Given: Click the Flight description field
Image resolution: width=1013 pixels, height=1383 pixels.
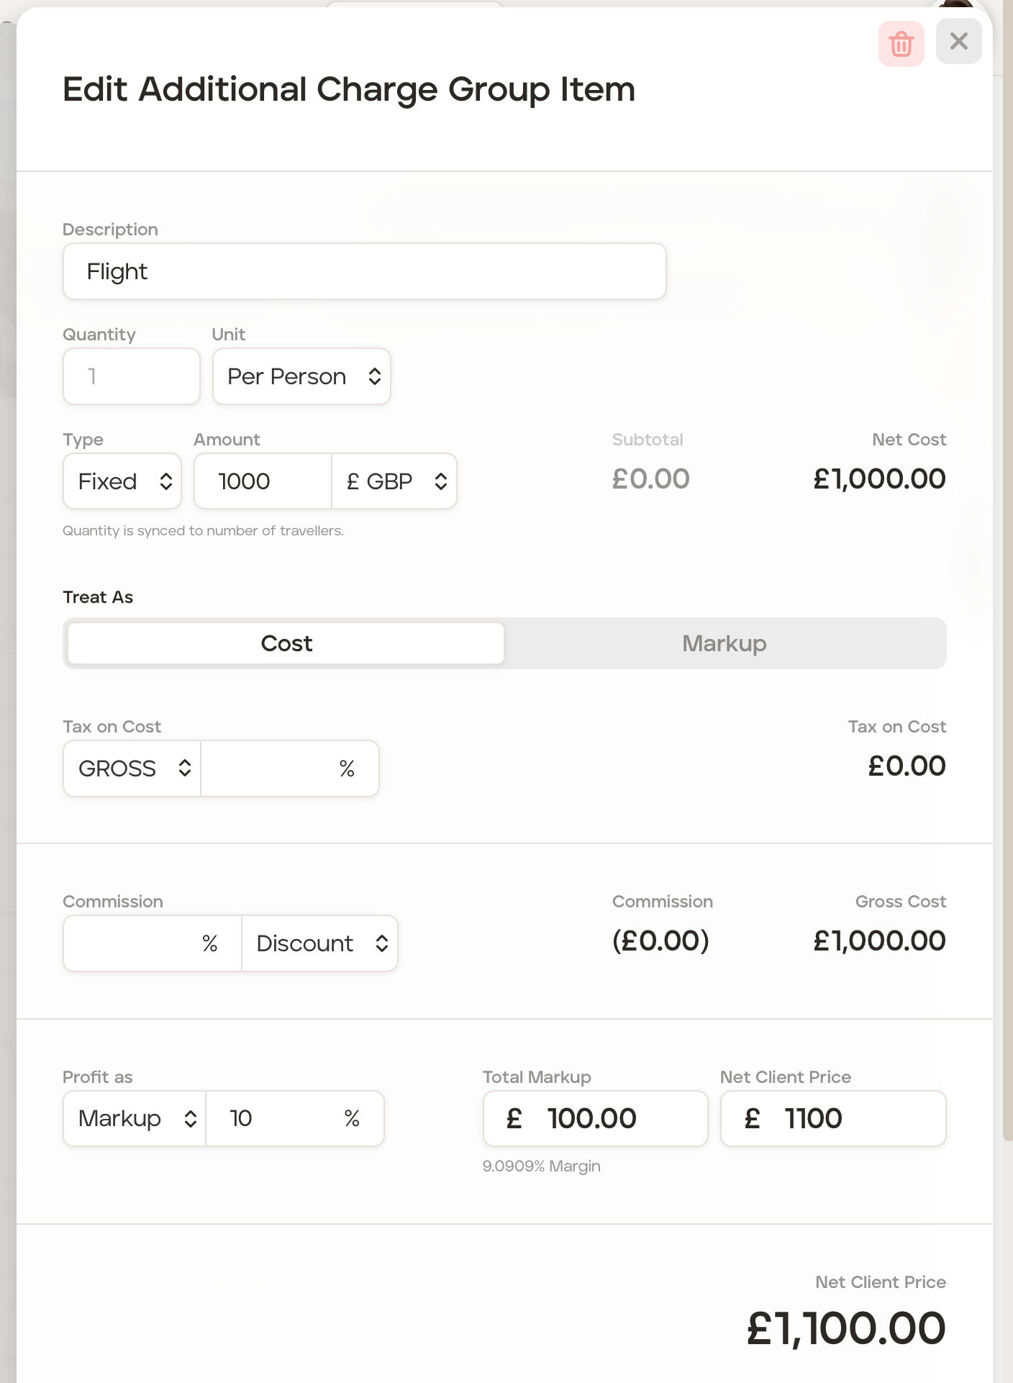Looking at the screenshot, I should tap(364, 271).
